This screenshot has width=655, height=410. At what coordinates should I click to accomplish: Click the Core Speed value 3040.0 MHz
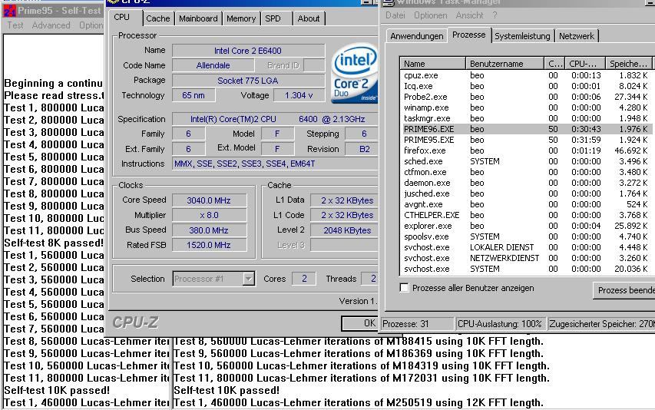pos(209,200)
